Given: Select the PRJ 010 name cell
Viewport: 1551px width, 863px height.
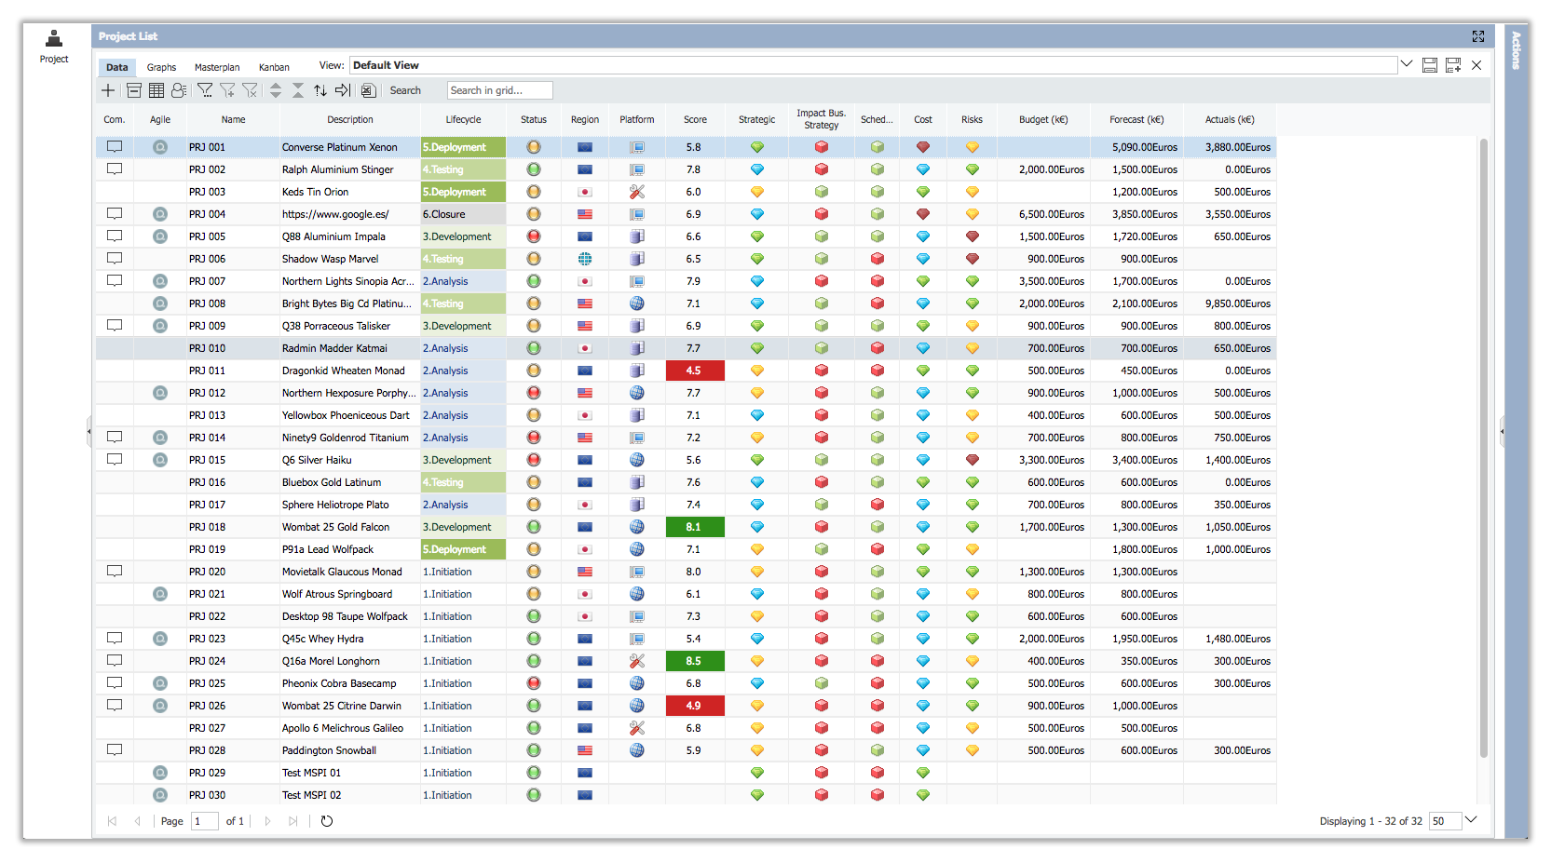Looking at the screenshot, I should click(233, 348).
